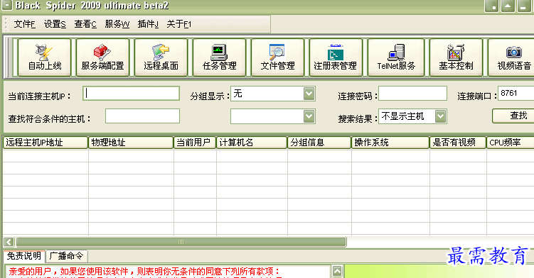The width and height of the screenshot is (534, 278).
Task: Click the 分组信息 column header
Action: pyautogui.click(x=319, y=143)
